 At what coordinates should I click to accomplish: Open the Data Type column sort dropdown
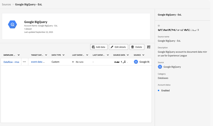point(64,55)
